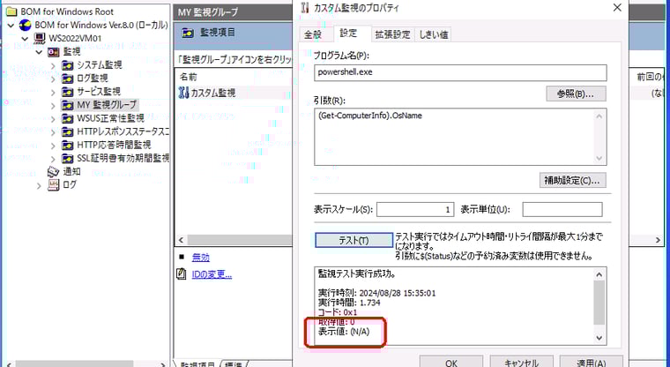The width and height of the screenshot is (670, 367).
Task: Run the テスト(T) test button
Action: pos(354,240)
